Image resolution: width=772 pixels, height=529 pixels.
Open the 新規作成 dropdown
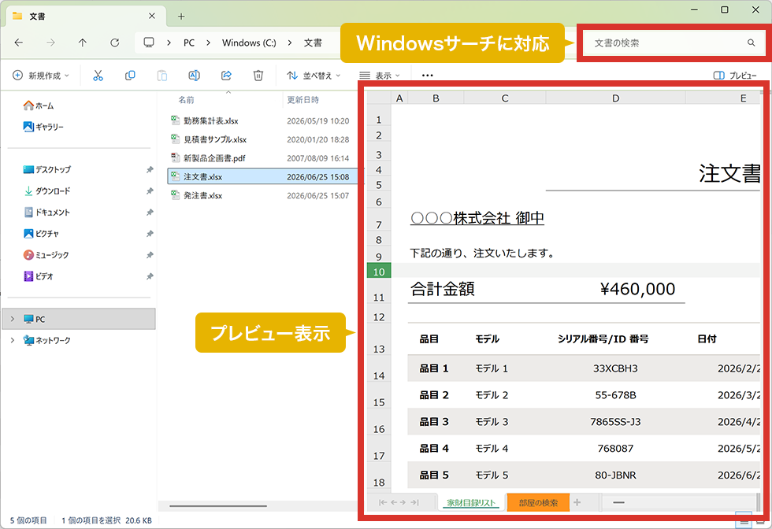click(40, 76)
